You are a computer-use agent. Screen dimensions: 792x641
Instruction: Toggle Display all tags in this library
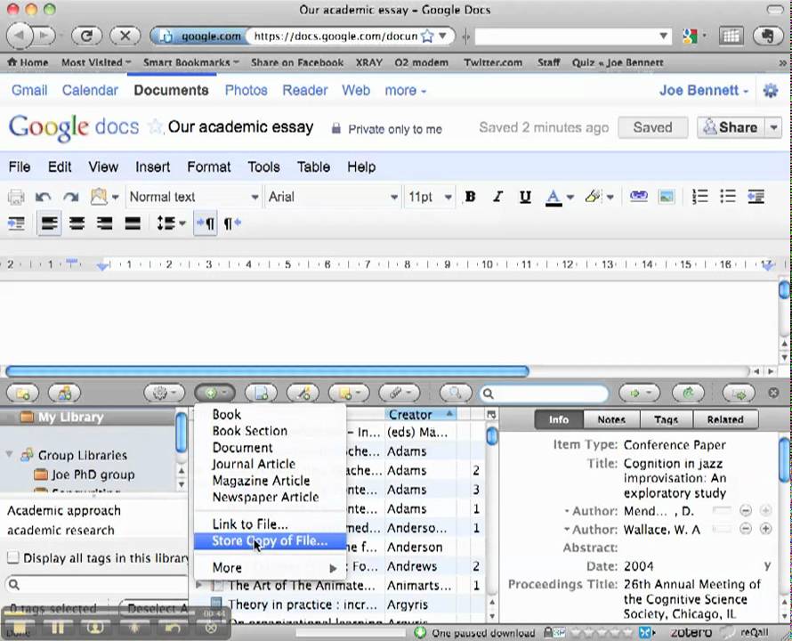[13, 557]
